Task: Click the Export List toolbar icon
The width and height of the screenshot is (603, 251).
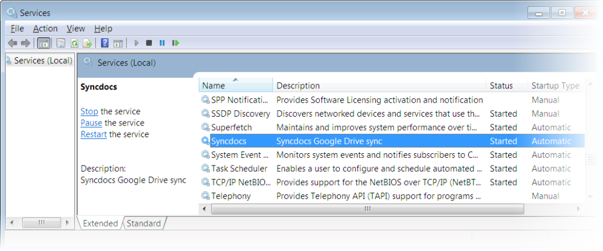Action: click(87, 43)
